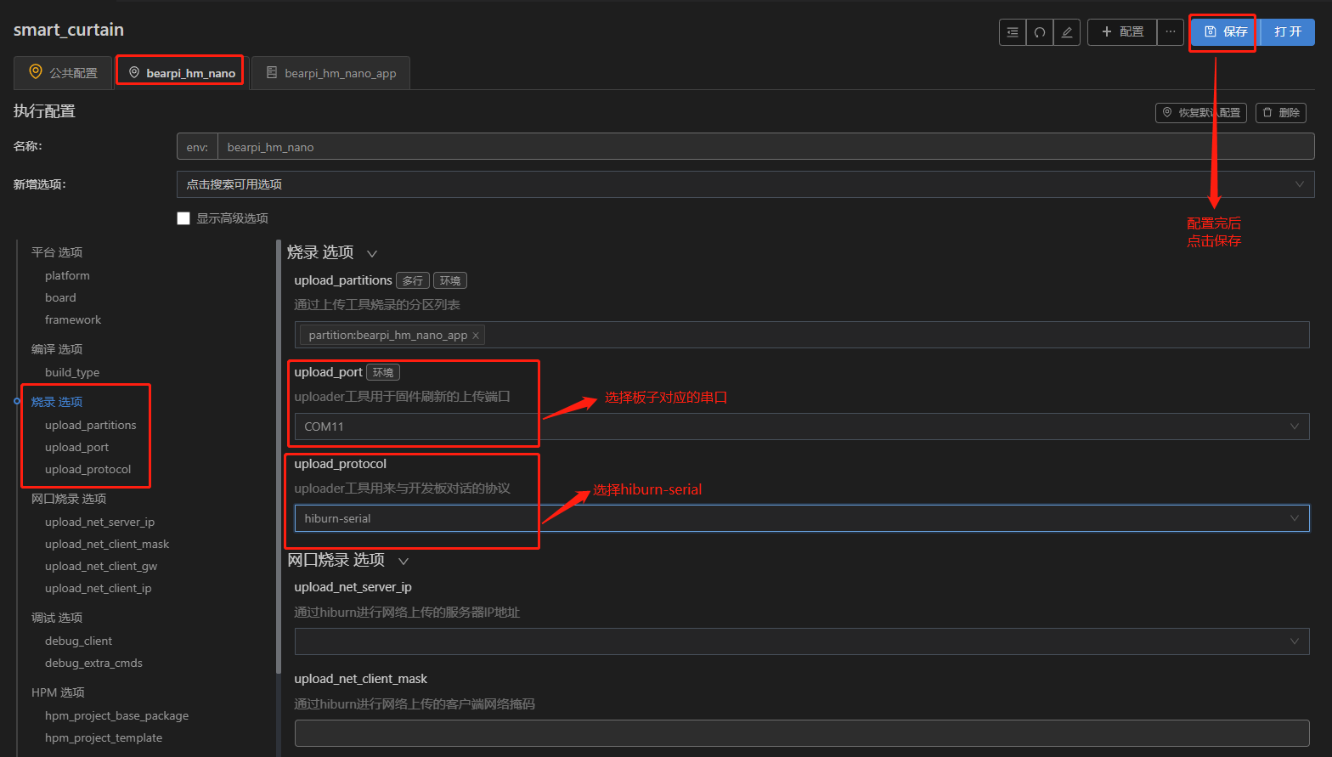Select debug_extra_cmds in the sidebar
This screenshot has width=1332, height=757.
click(x=94, y=664)
